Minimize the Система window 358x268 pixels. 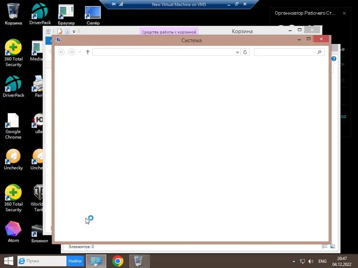[299, 39]
